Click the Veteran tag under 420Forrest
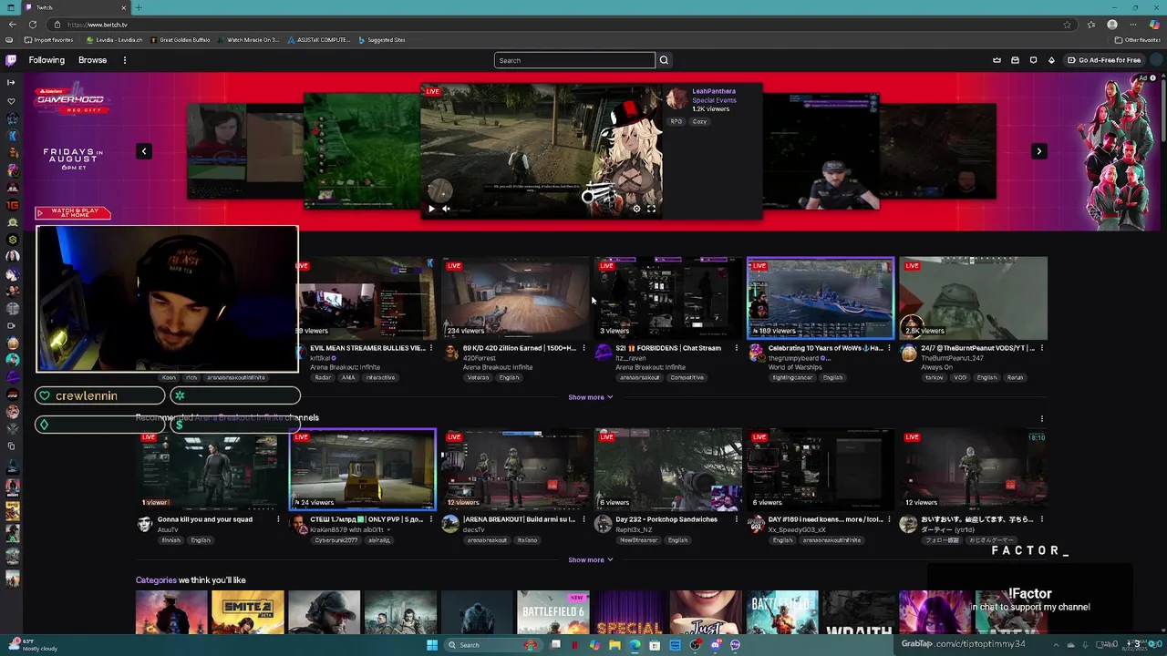This screenshot has width=1167, height=656. coord(478,377)
